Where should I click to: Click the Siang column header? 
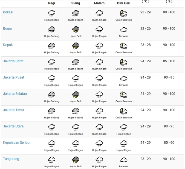point(76,3)
